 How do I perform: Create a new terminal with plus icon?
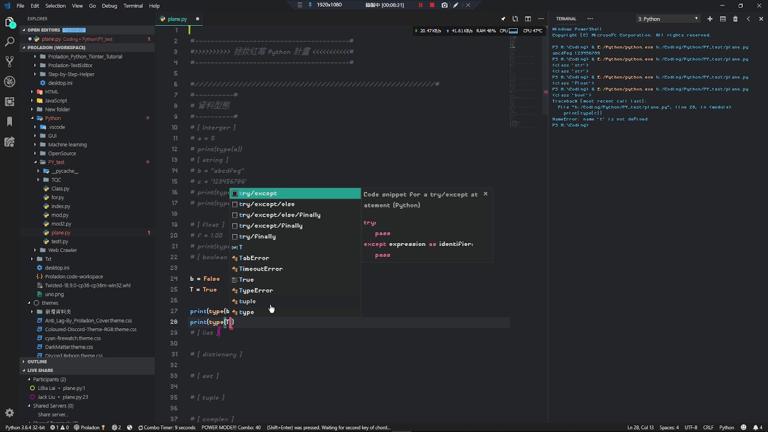click(710, 19)
